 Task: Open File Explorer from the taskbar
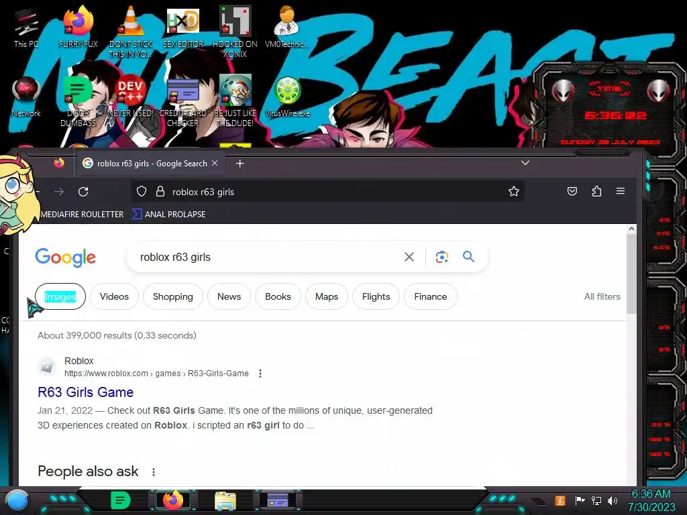[x=225, y=501]
